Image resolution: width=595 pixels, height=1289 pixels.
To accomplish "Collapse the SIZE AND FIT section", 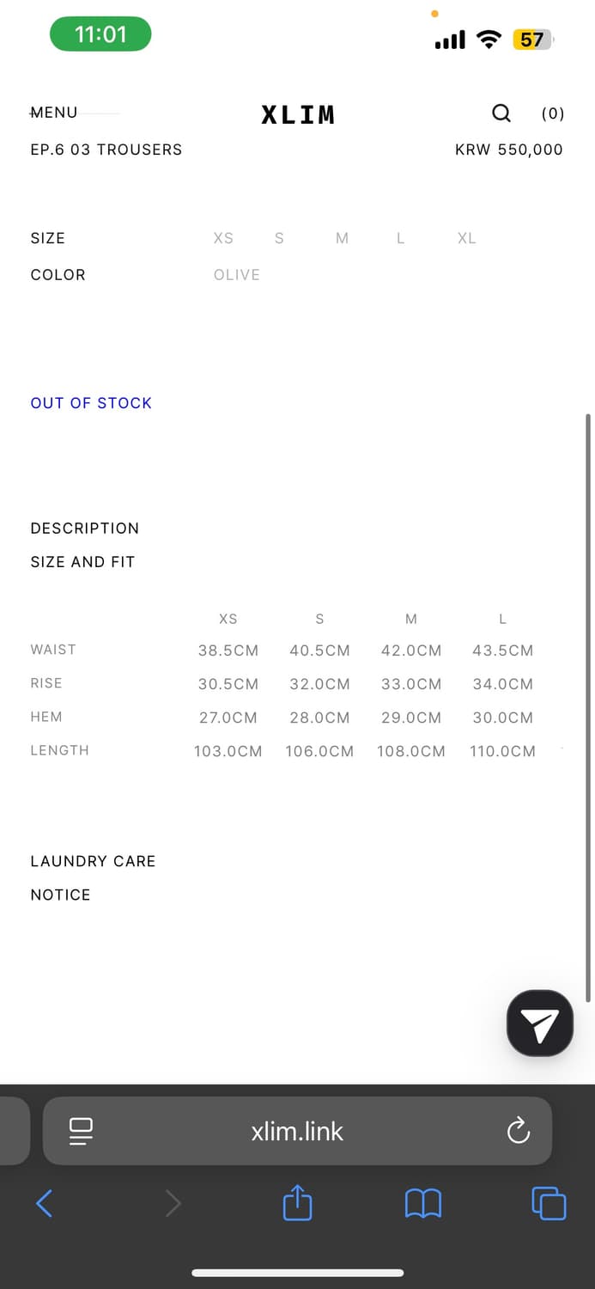I will pyautogui.click(x=82, y=562).
